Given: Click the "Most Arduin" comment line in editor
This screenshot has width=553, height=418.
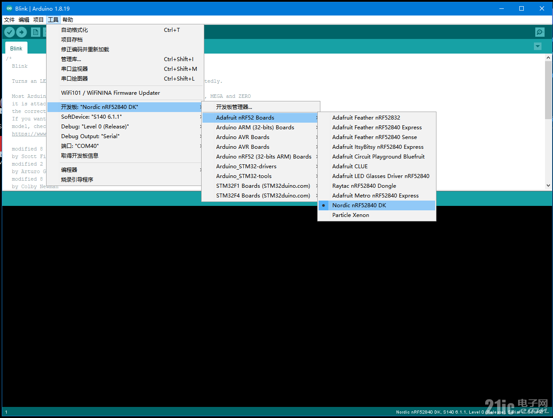Looking at the screenshot, I should coord(29,96).
